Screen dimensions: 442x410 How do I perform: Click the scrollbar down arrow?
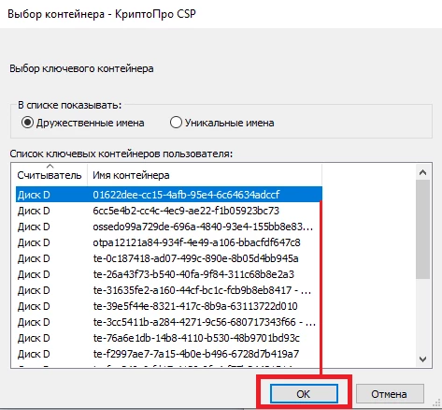pos(423,359)
